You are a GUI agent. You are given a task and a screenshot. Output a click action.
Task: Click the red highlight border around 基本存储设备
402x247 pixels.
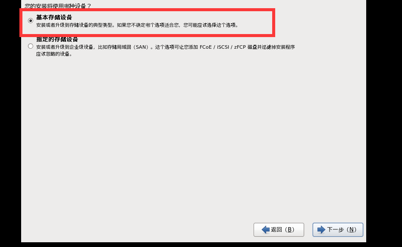tap(148, 10)
